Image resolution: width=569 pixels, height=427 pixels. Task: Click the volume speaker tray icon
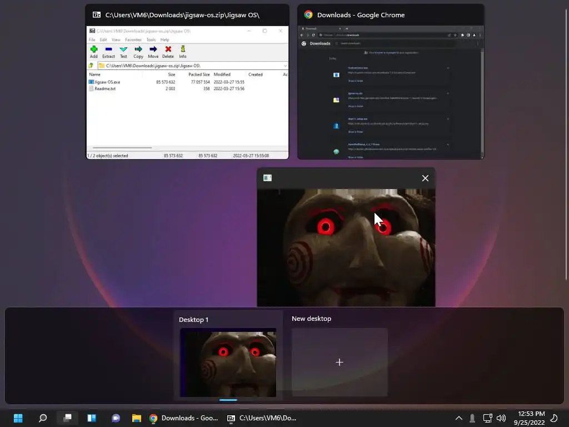point(501,418)
